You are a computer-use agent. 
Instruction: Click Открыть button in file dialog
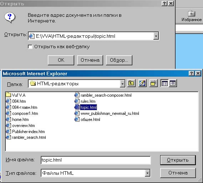point(178,160)
